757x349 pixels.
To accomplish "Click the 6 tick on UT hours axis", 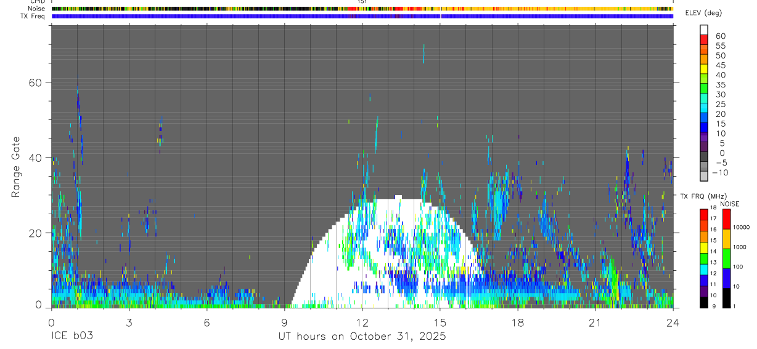I will pyautogui.click(x=207, y=323).
